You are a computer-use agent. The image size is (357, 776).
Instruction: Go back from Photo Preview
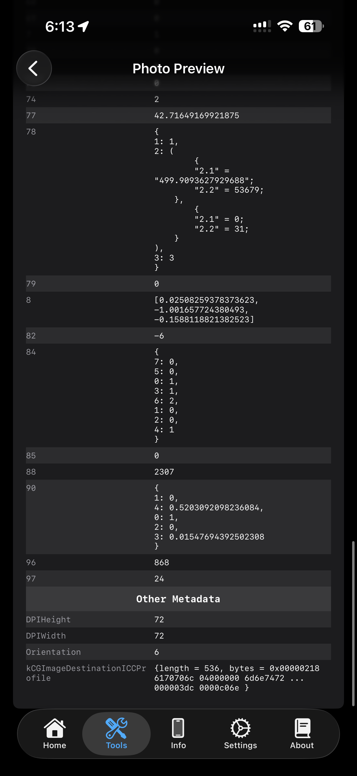coord(34,68)
